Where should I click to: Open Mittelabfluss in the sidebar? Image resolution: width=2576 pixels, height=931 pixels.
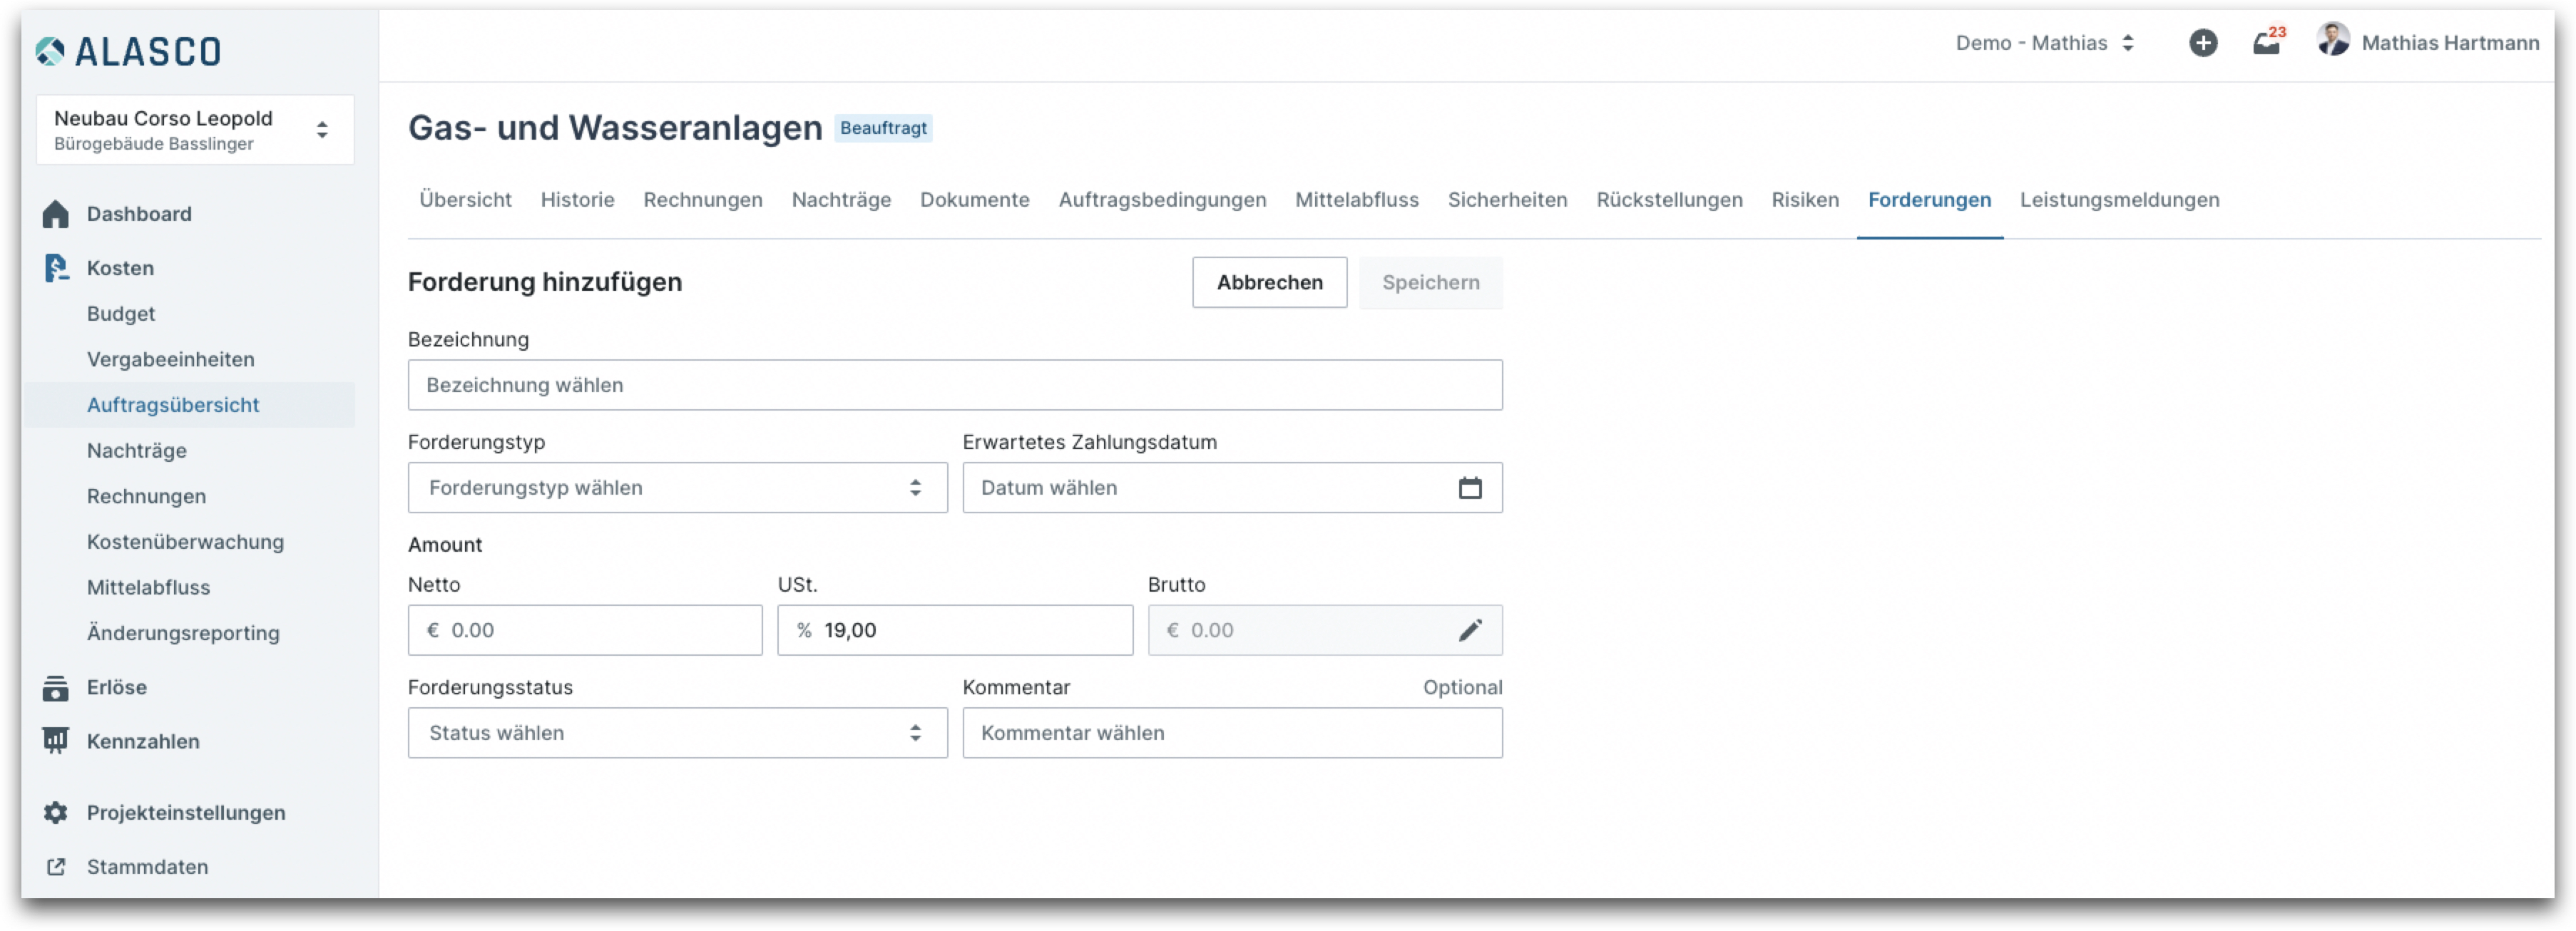pyautogui.click(x=148, y=588)
